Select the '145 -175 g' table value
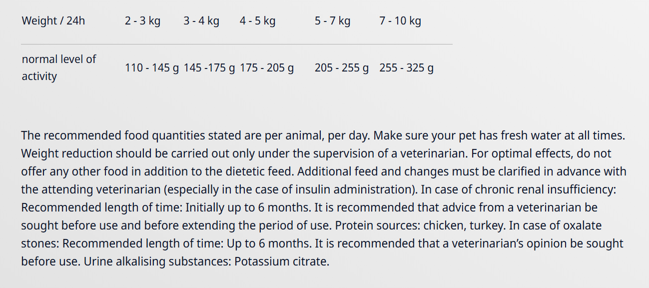This screenshot has width=649, height=288. pos(209,67)
